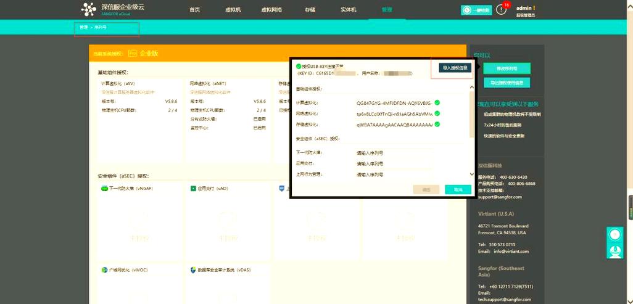Click the dialog scrollbar thumb

pyautogui.click(x=472, y=114)
